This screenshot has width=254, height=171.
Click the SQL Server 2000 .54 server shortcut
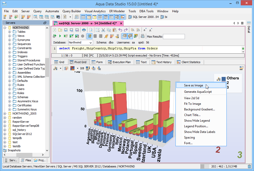coord(144,17)
